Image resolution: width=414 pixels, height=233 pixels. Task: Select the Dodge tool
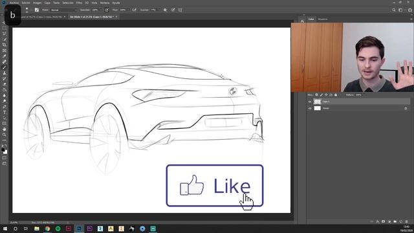(x=5, y=101)
